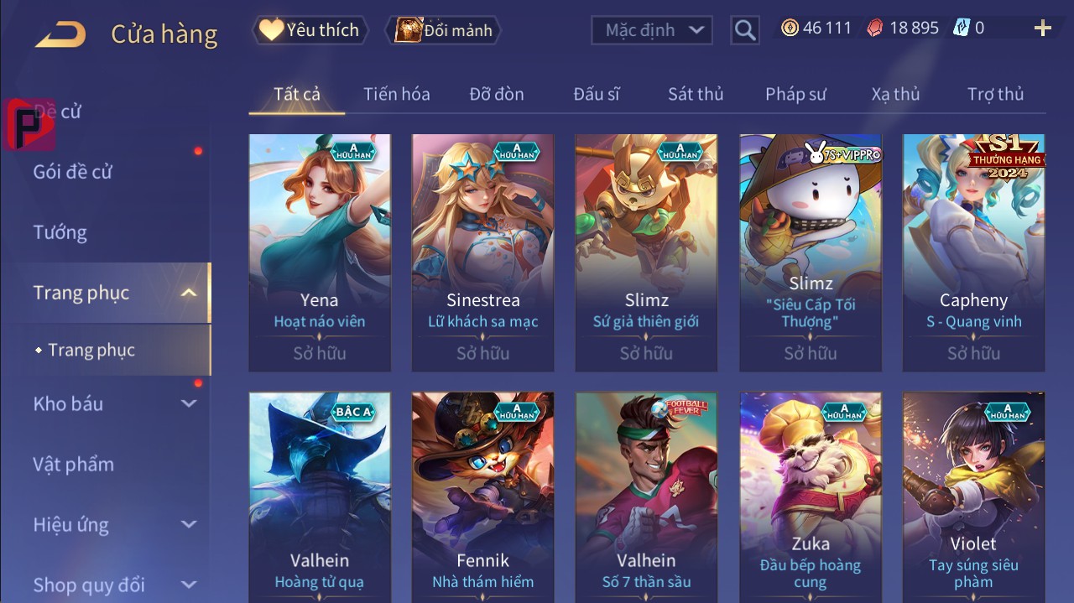The height and width of the screenshot is (603, 1074).
Task: Switch to the Pháp sư tab
Action: tap(795, 94)
